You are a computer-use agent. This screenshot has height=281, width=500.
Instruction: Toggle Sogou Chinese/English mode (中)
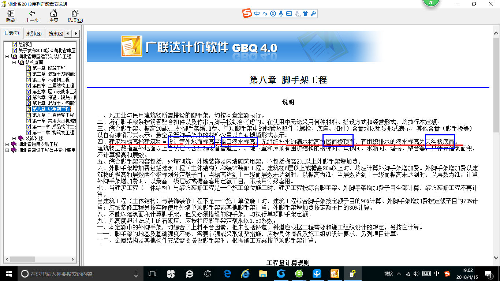pyautogui.click(x=257, y=14)
